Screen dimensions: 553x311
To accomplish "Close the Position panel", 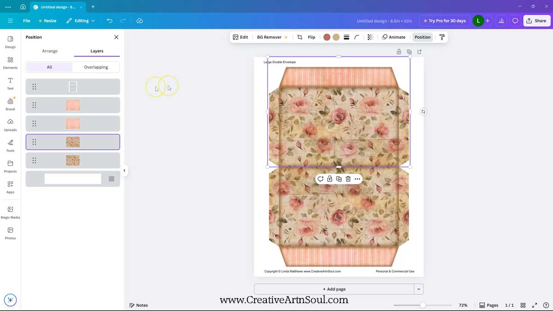I will [x=116, y=37].
